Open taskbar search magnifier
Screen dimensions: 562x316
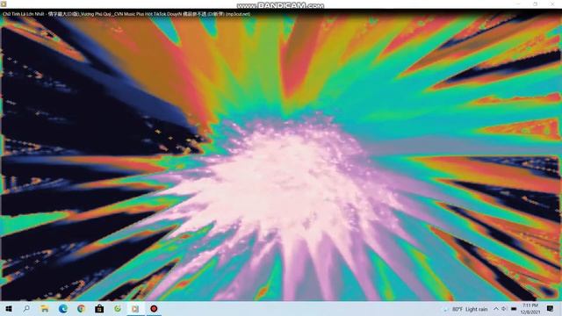(26, 308)
